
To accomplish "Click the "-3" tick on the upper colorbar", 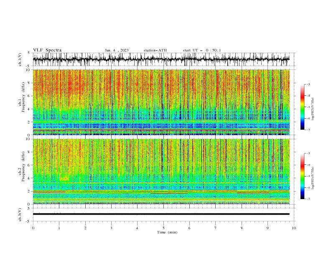I will 308,84.
